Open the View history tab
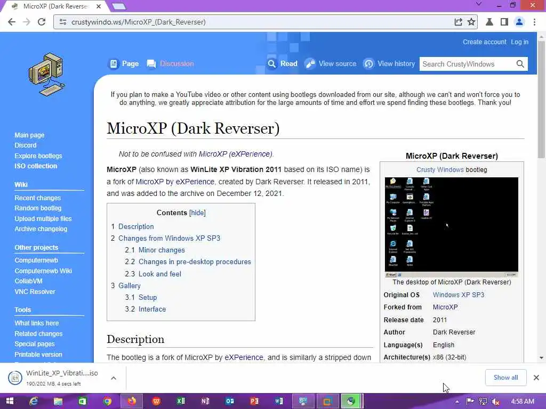546x409 pixels. (389, 64)
